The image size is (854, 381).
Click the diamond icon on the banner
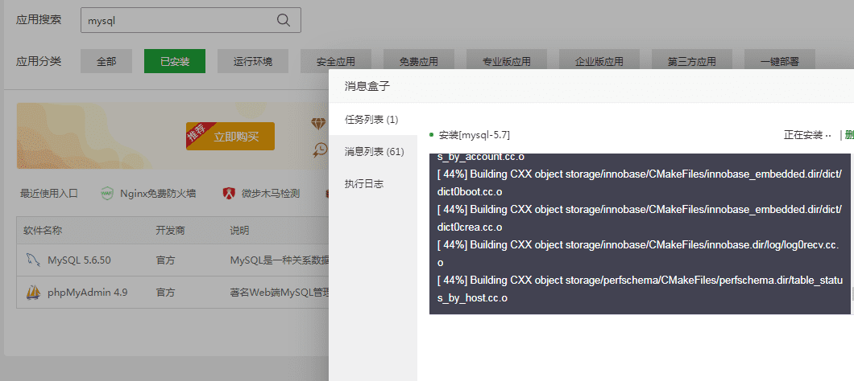(320, 123)
